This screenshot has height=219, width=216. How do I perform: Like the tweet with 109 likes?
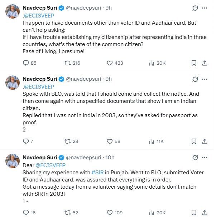115,213
